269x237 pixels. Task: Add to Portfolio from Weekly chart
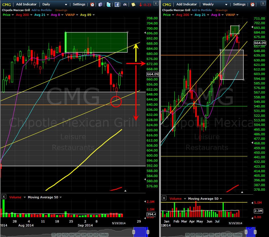pos(202,10)
